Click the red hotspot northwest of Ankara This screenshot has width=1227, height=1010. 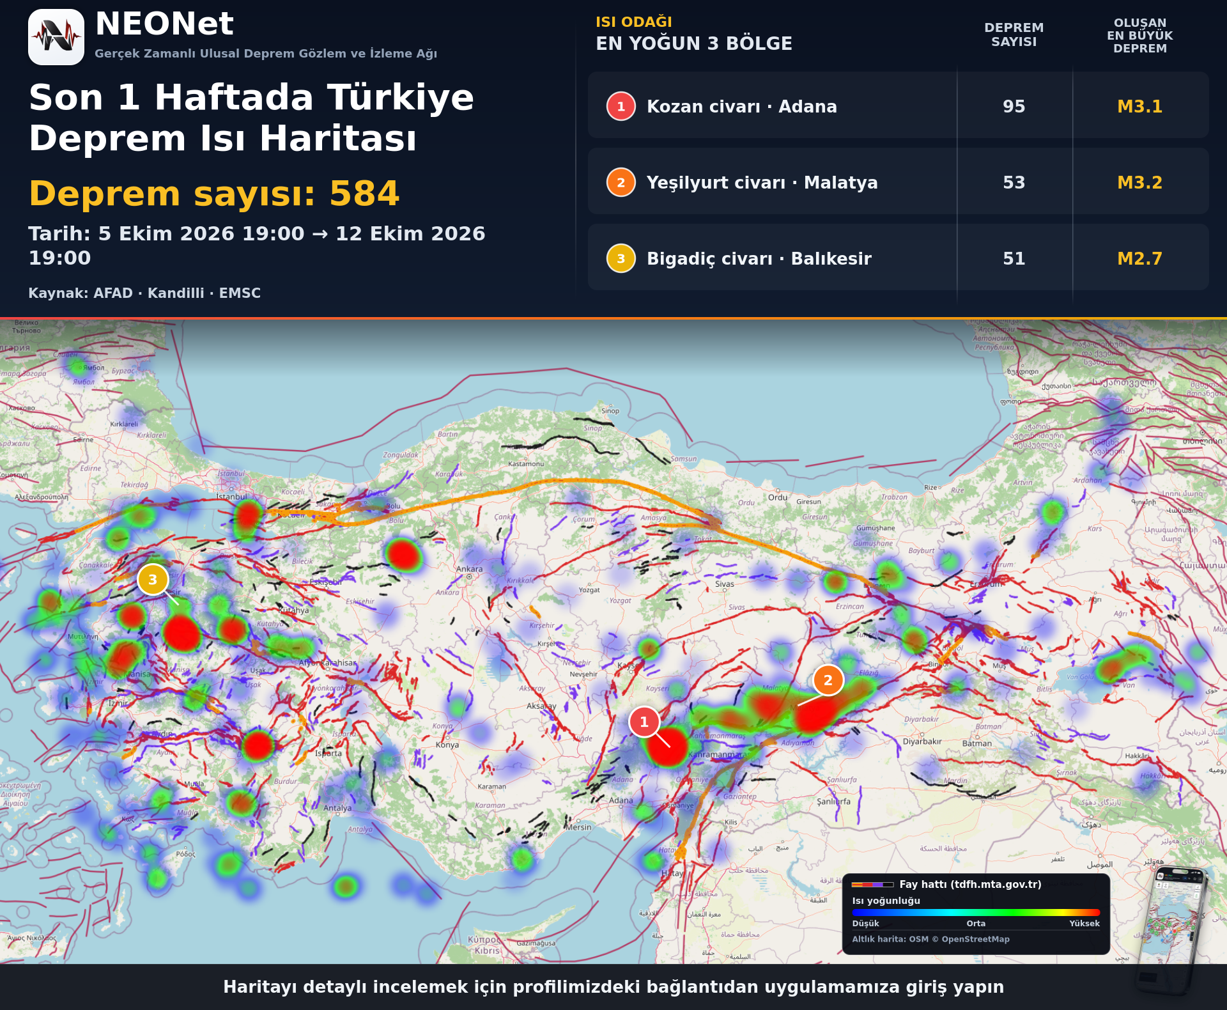click(403, 554)
